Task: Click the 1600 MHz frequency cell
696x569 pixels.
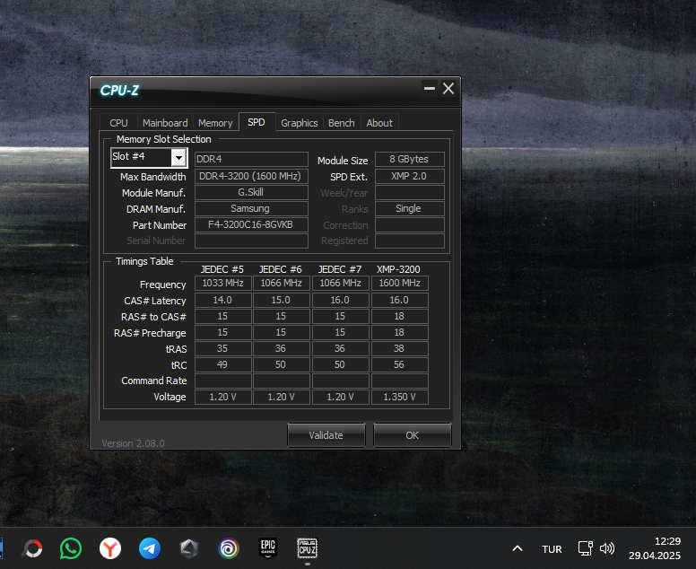Action: tap(399, 283)
